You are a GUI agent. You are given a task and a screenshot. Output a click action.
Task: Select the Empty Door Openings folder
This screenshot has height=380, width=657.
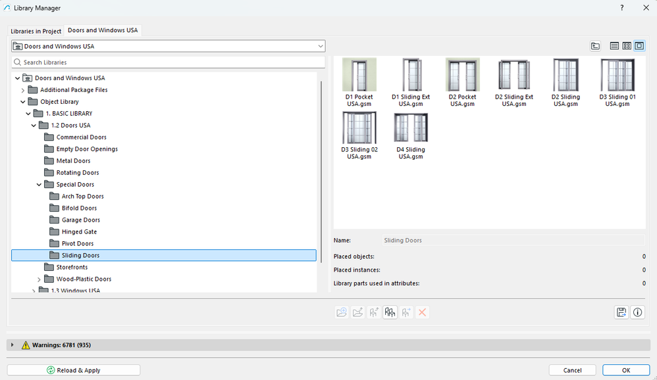coord(87,149)
